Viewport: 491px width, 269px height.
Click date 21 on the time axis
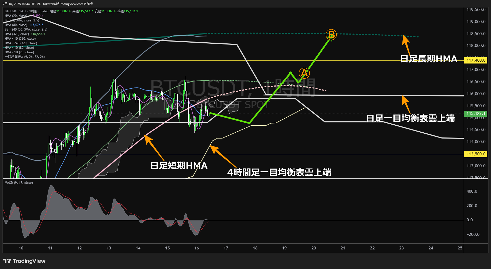tap(343, 248)
